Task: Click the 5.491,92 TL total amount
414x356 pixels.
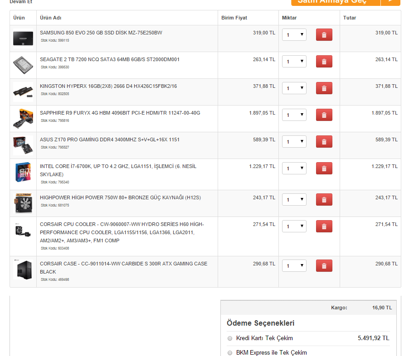Action: point(373,338)
